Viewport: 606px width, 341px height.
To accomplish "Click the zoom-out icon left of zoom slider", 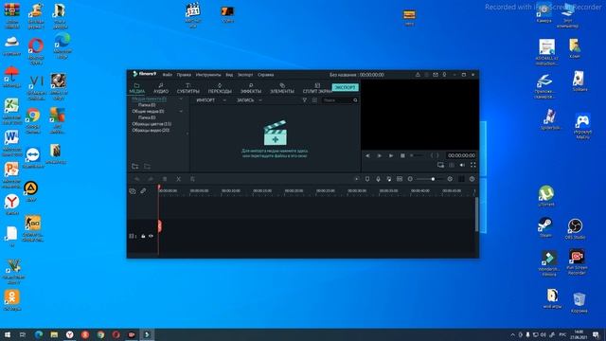I will (410, 179).
